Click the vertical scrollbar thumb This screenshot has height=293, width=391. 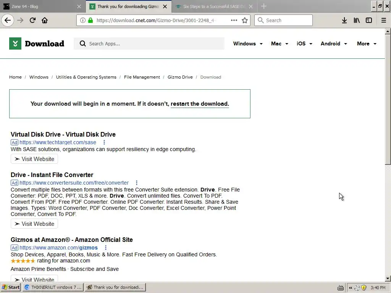[388, 100]
